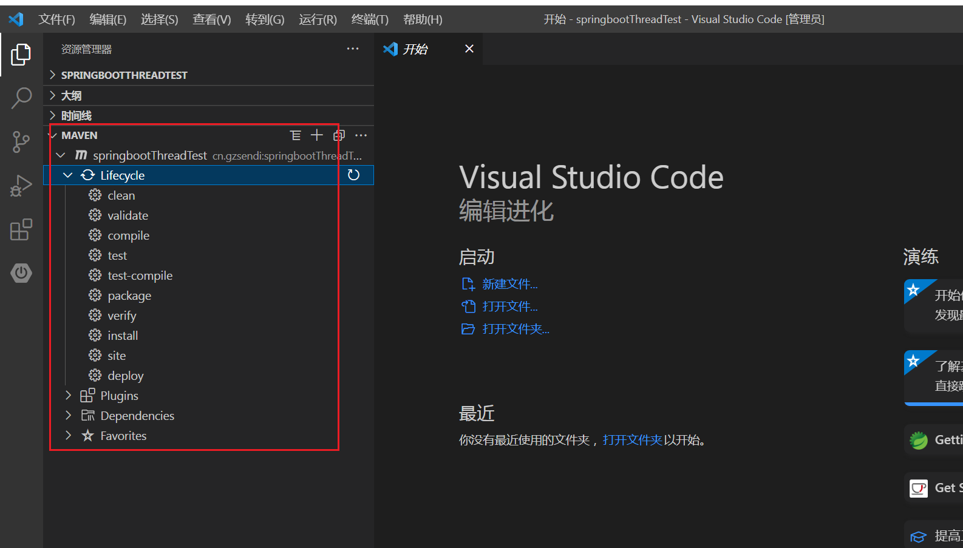Click the Favorites star icon

(x=87, y=436)
